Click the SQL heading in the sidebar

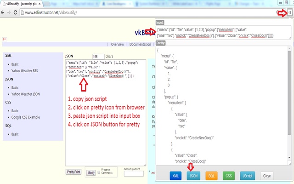[8, 126]
